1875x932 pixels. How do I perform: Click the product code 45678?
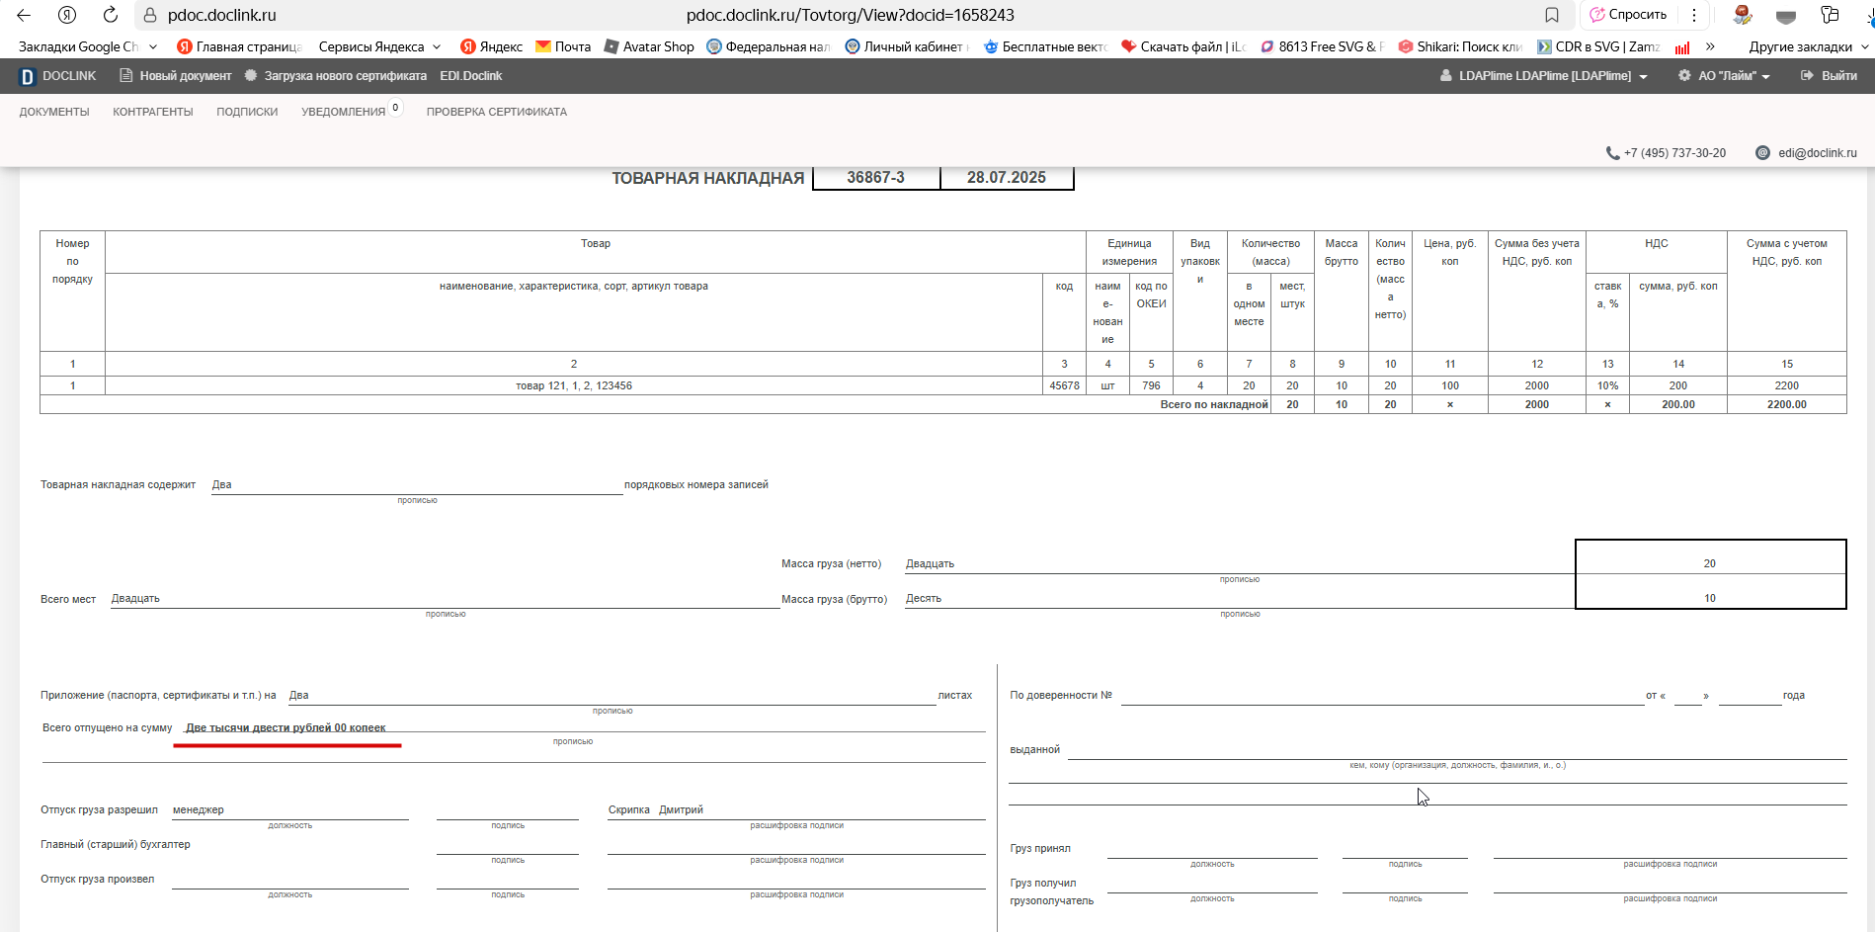coord(1064,385)
